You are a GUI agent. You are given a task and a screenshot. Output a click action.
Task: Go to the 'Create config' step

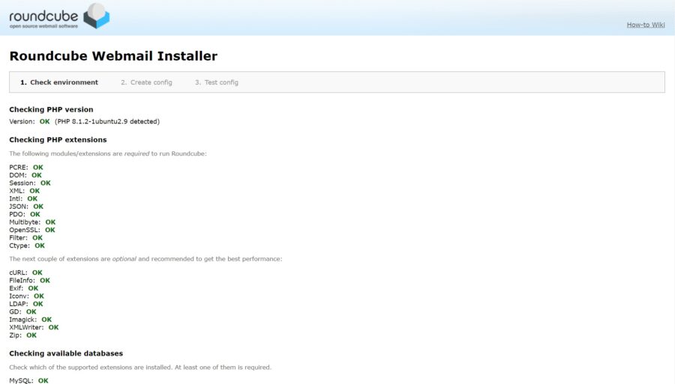point(146,82)
